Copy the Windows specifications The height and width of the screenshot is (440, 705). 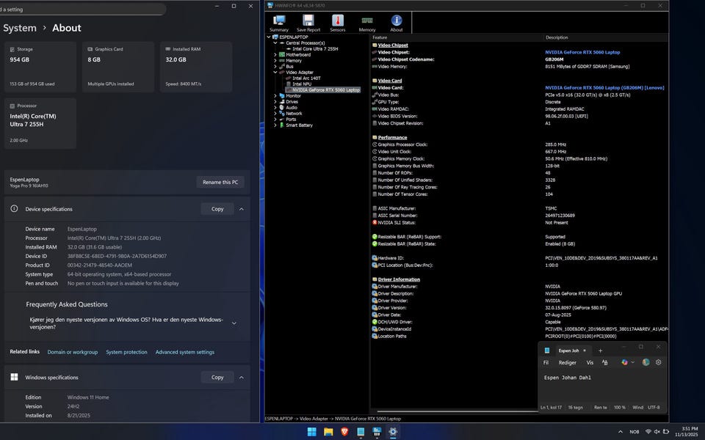[x=217, y=377]
